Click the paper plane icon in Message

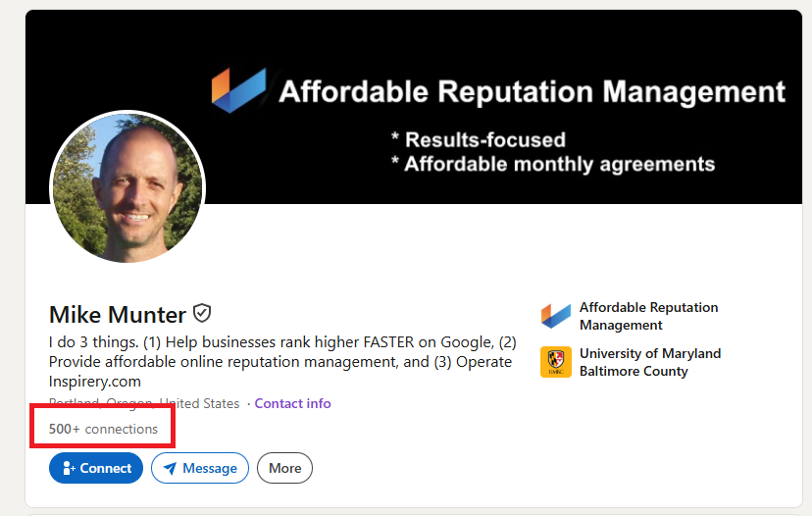click(170, 468)
